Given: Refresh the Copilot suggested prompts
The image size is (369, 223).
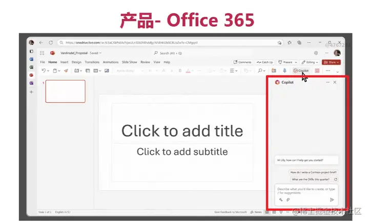Looking at the screenshot, I should tap(336, 180).
